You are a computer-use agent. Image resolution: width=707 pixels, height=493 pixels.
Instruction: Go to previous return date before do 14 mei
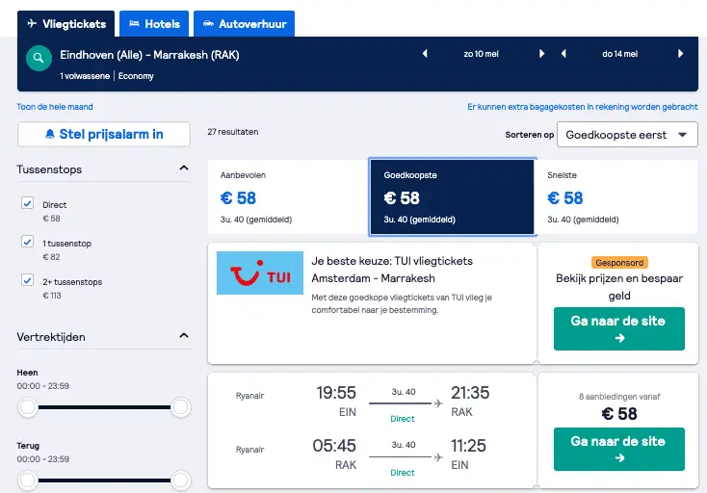click(x=563, y=54)
